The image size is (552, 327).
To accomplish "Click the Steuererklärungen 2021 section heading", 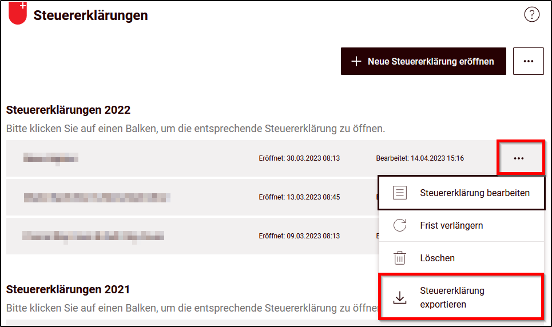I will [x=68, y=289].
